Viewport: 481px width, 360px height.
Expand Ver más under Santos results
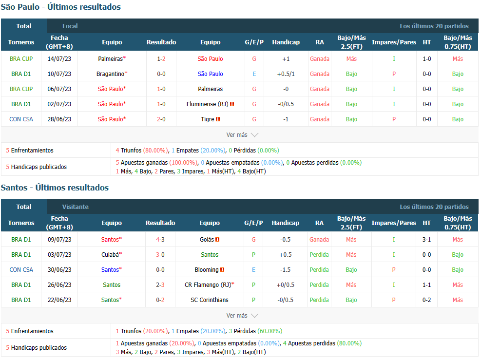tap(242, 316)
